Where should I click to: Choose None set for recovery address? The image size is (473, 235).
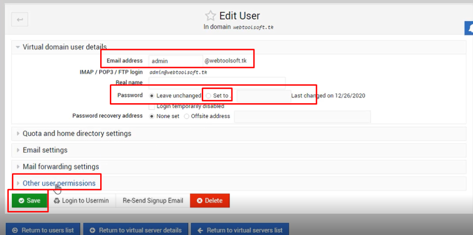[x=152, y=116]
